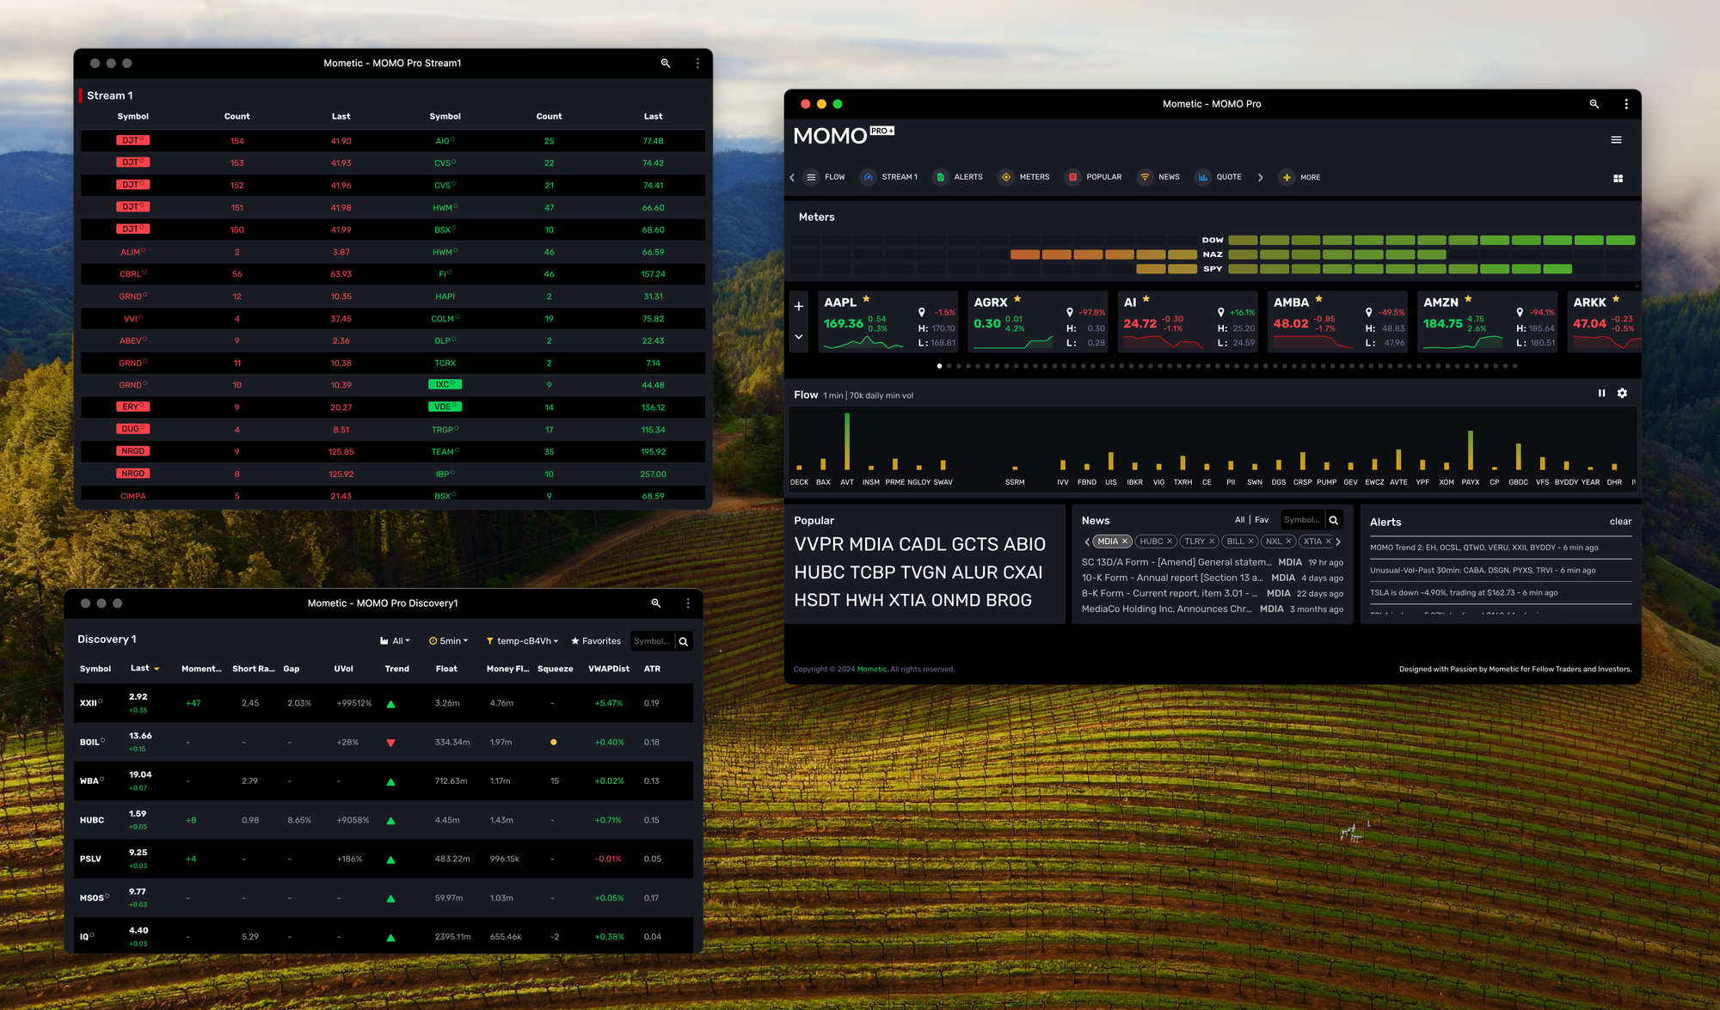Viewport: 1720px width, 1010px height.
Task: Pause the Flow chart updates
Action: (x=1601, y=393)
